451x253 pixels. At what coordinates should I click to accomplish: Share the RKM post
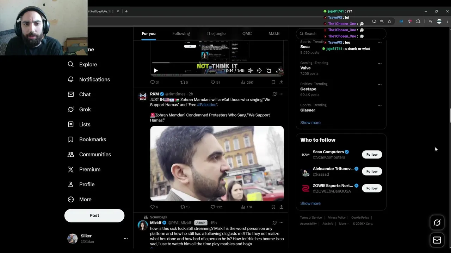tap(282, 207)
